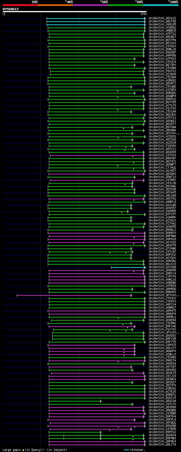
Task: Click label UniRef100_C6TN53
Action: 162,90
